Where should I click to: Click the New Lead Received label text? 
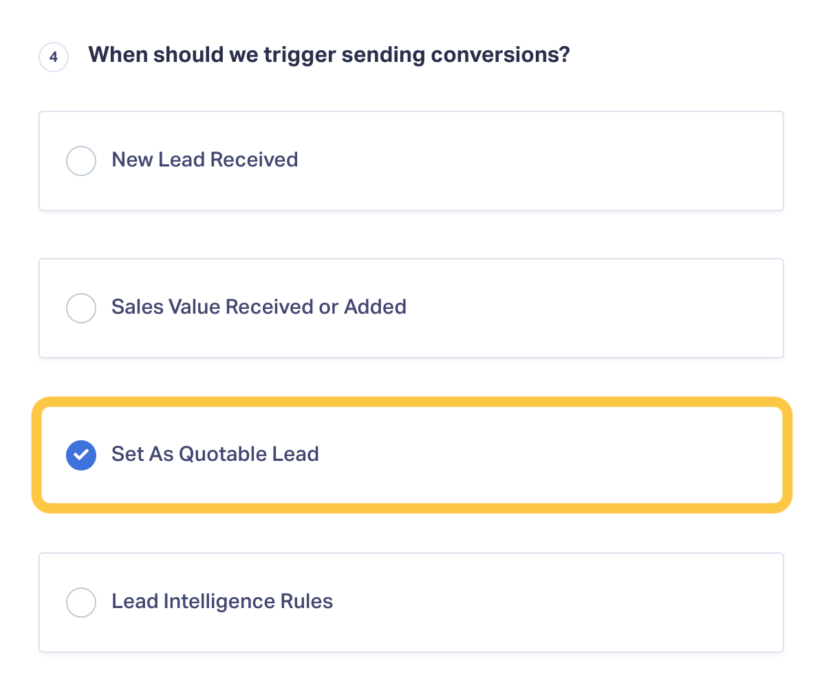[205, 160]
